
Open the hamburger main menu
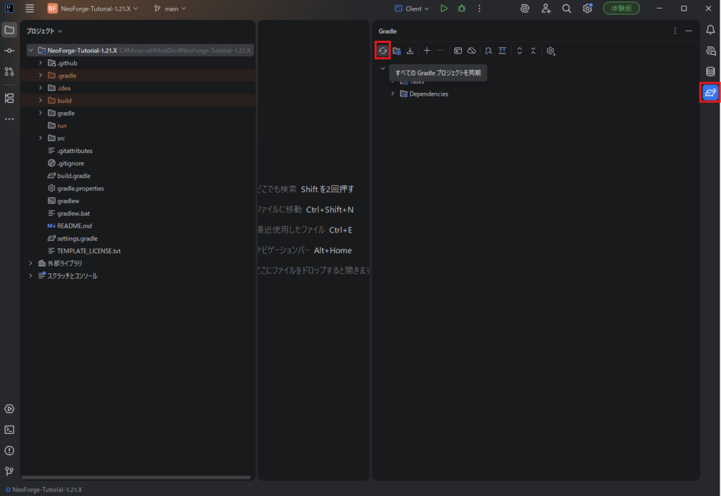click(30, 8)
